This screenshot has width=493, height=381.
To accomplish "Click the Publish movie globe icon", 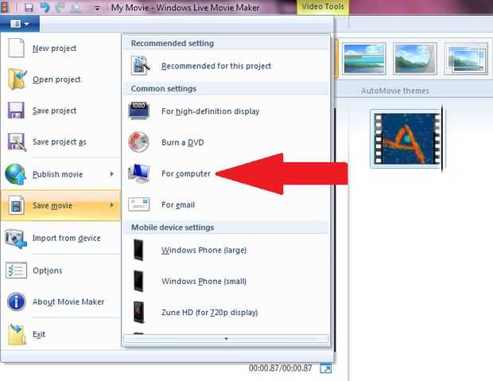I will pyautogui.click(x=16, y=174).
